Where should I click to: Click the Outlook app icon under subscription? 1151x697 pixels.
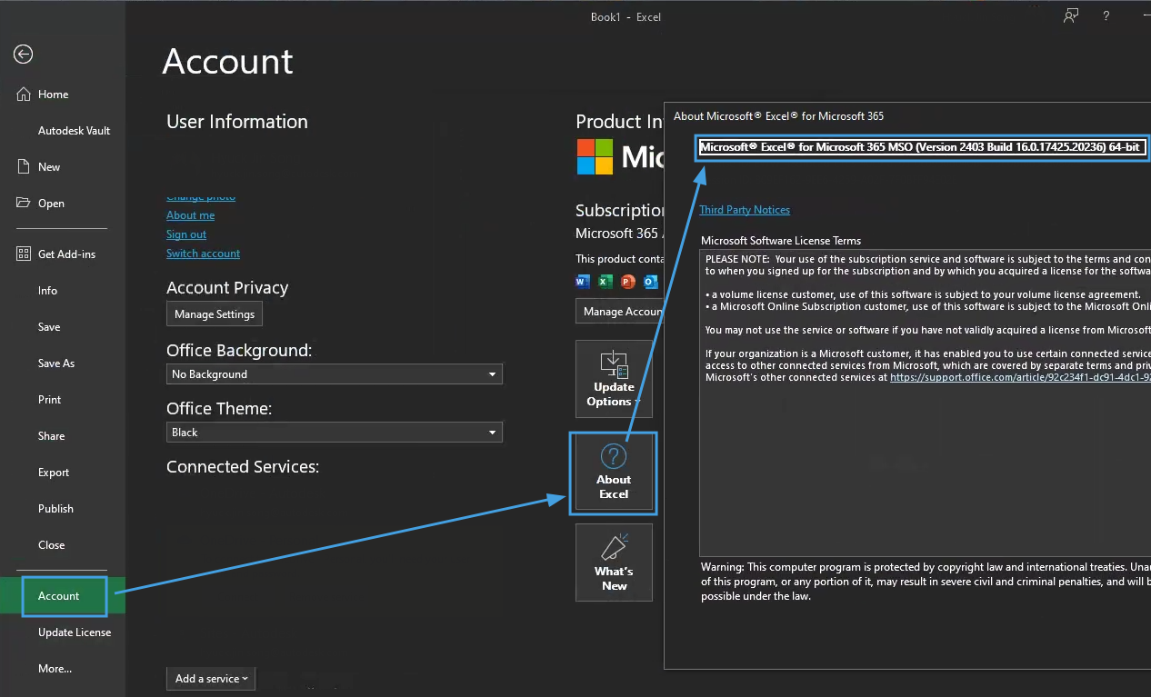point(649,282)
